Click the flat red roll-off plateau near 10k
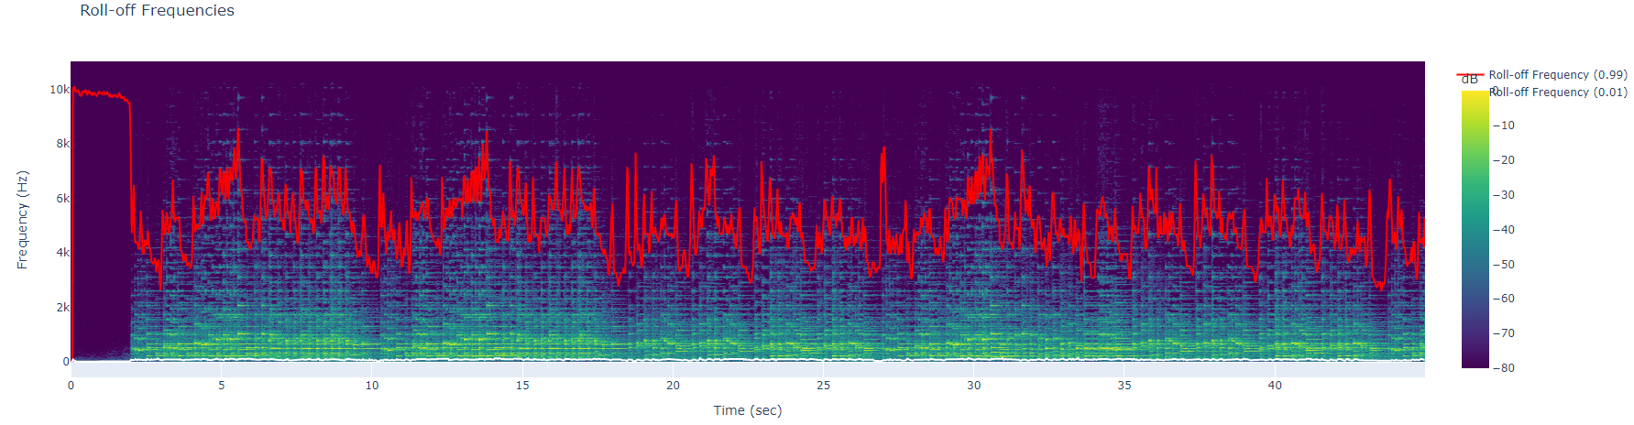Screen dimensions: 1634x425 101,94
